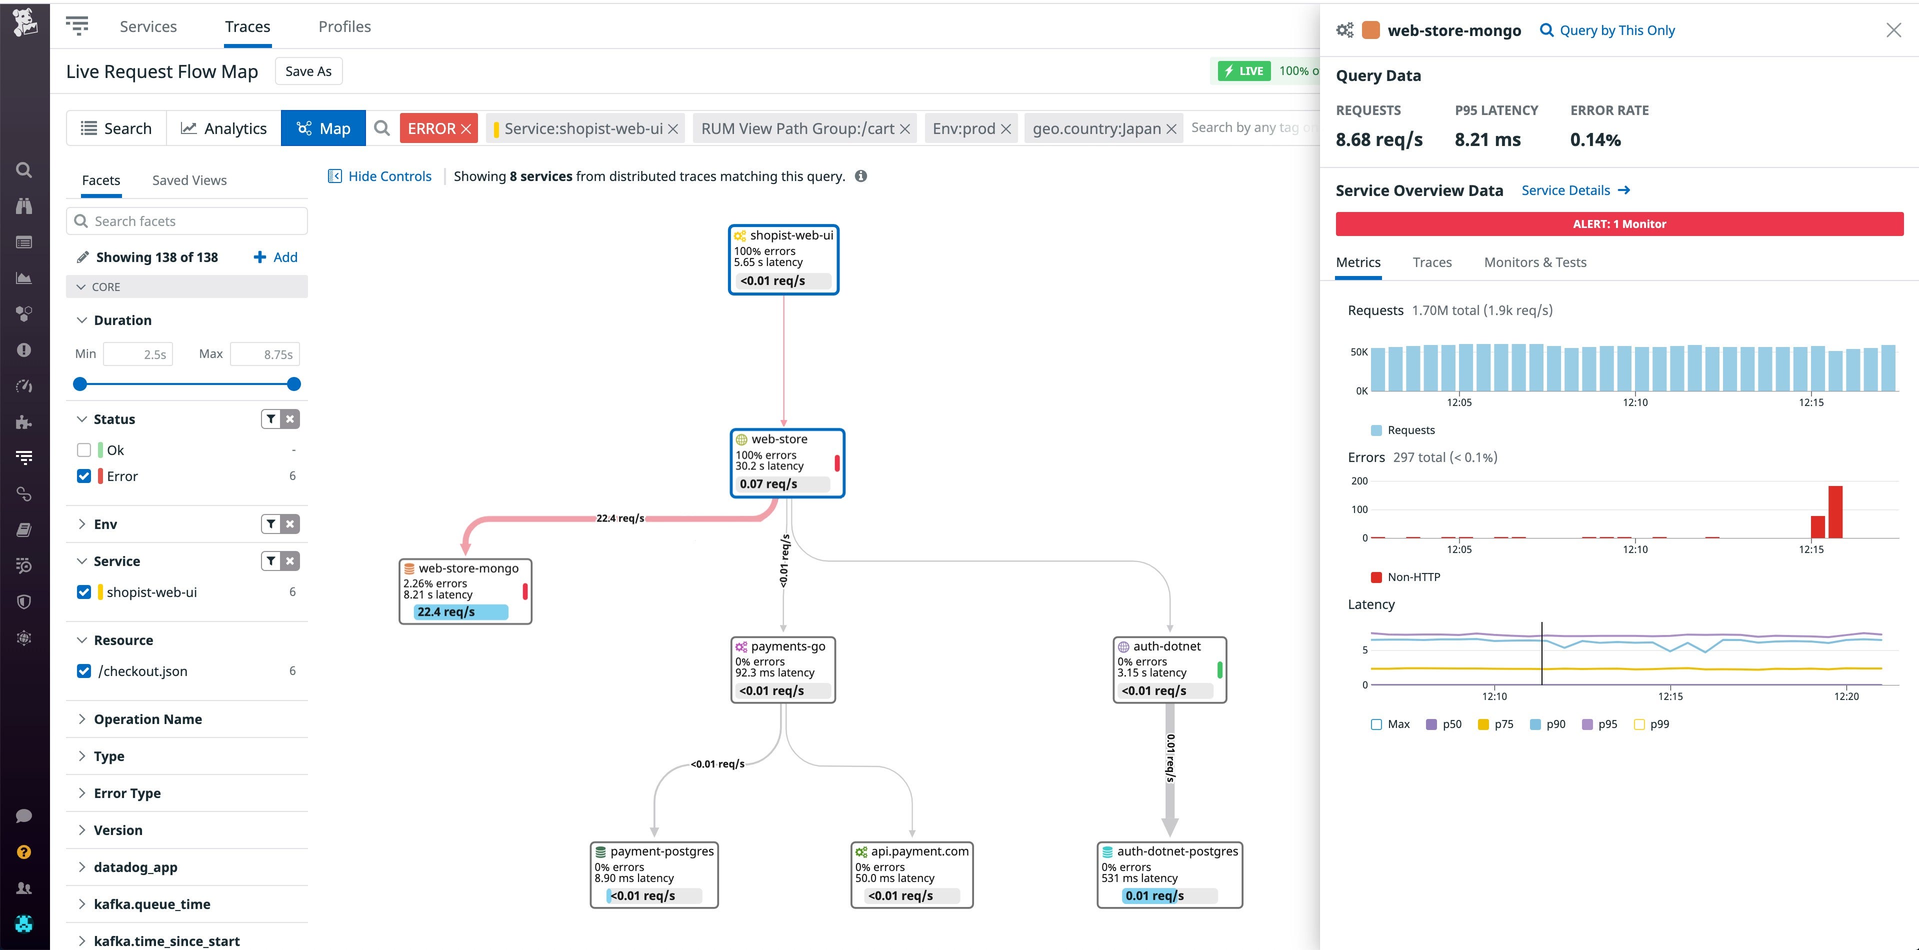Screen dimensions: 1919x950
Task: Open the Metrics chart icon in sidebar
Action: 24,278
